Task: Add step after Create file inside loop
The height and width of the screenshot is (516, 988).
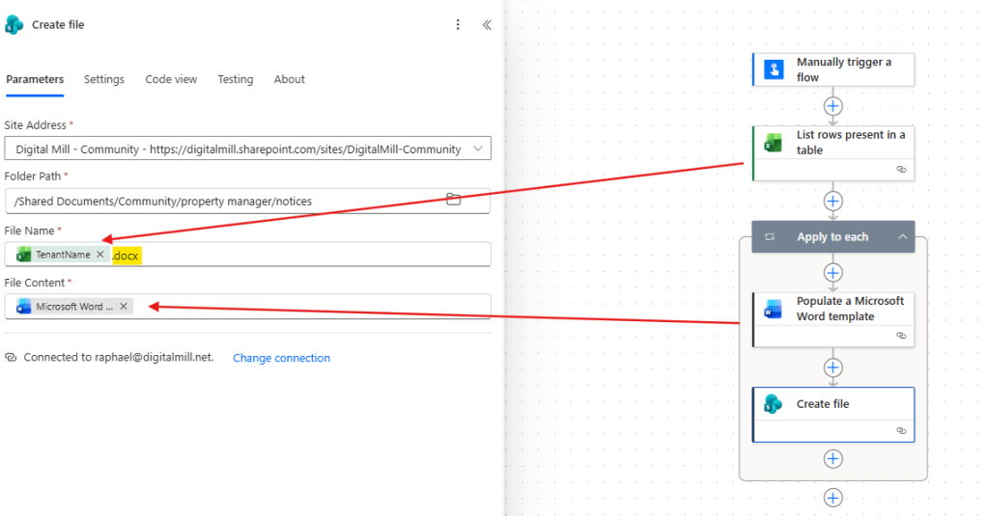Action: coord(833,459)
